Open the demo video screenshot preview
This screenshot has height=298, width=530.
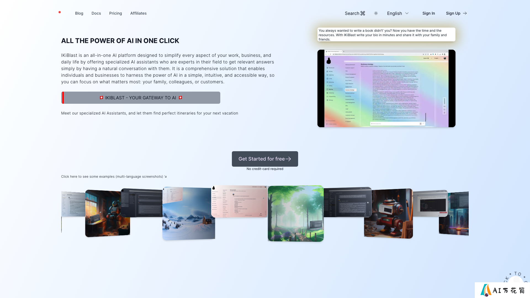386,88
